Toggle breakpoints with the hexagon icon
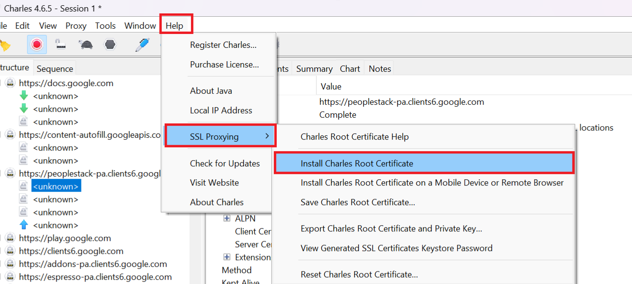Image resolution: width=632 pixels, height=284 pixels. [110, 44]
